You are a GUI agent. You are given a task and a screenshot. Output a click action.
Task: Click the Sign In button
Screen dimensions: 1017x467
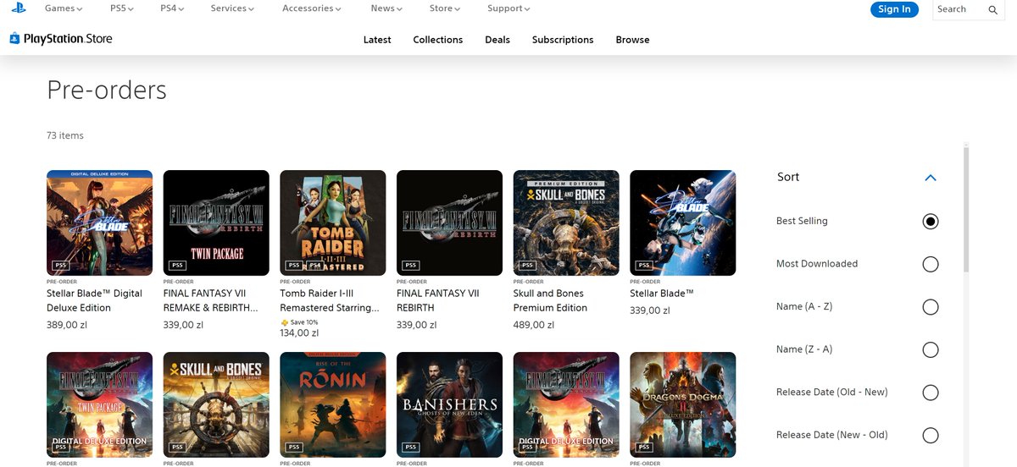(x=894, y=9)
